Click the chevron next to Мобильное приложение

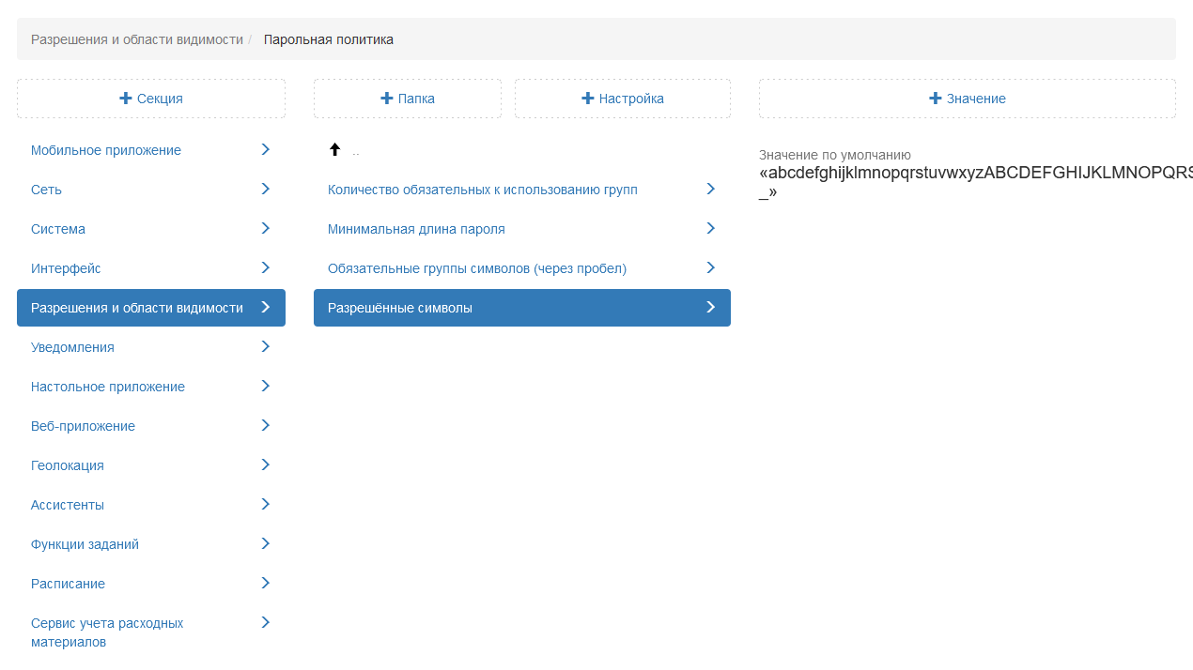[265, 150]
